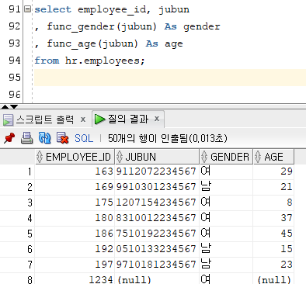Close the 스크립트 출력 tab
The image size is (306, 284).
pyautogui.click(x=83, y=119)
